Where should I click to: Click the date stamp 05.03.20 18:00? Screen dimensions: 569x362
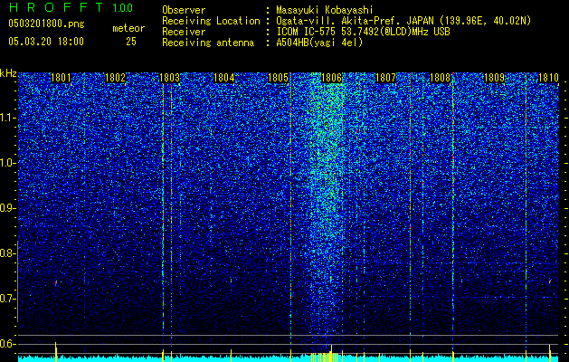46,42
